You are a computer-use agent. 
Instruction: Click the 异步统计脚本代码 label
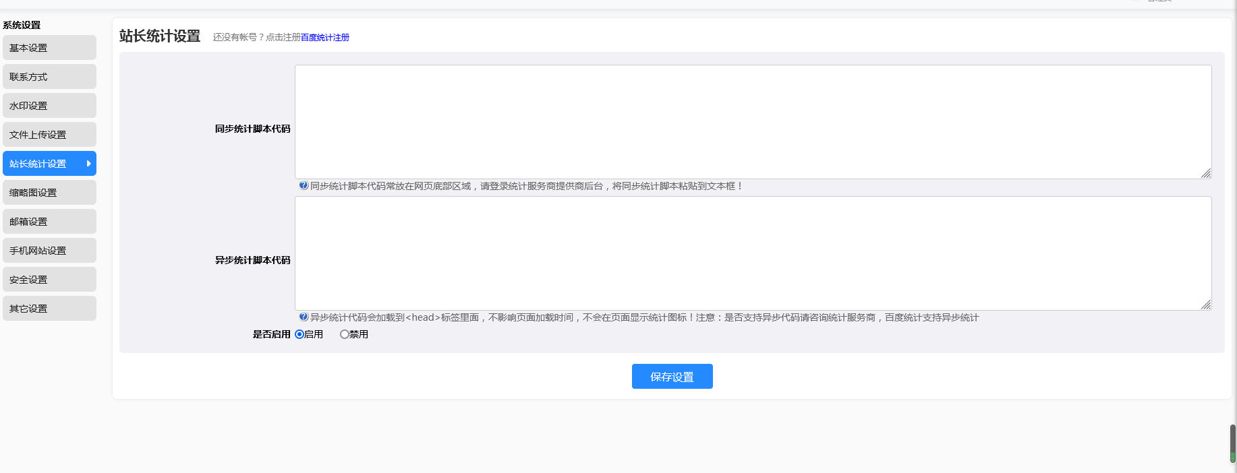tap(253, 260)
